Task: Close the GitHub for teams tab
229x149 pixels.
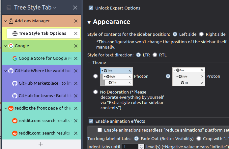Action: pyautogui.click(x=76, y=96)
